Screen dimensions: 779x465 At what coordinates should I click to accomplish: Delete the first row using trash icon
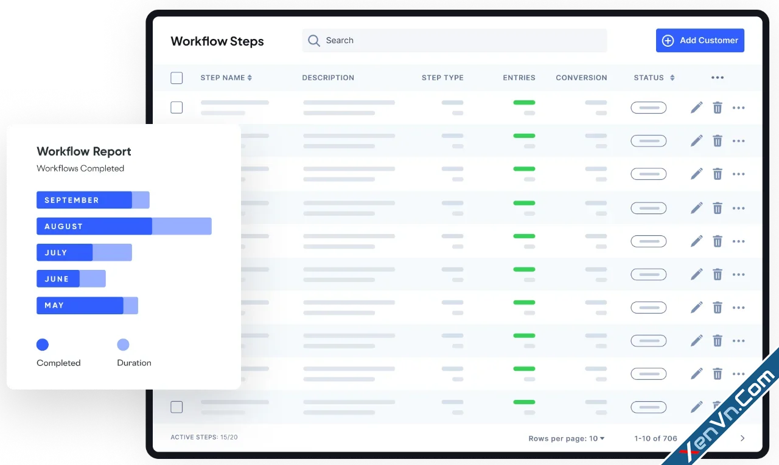[718, 108]
